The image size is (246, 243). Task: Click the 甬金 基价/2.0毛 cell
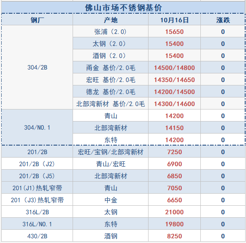click(x=111, y=68)
